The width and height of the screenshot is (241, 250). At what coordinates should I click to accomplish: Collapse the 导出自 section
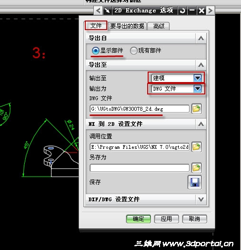(201, 38)
